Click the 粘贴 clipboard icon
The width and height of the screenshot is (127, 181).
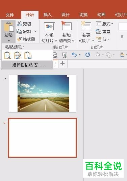tap(8, 27)
